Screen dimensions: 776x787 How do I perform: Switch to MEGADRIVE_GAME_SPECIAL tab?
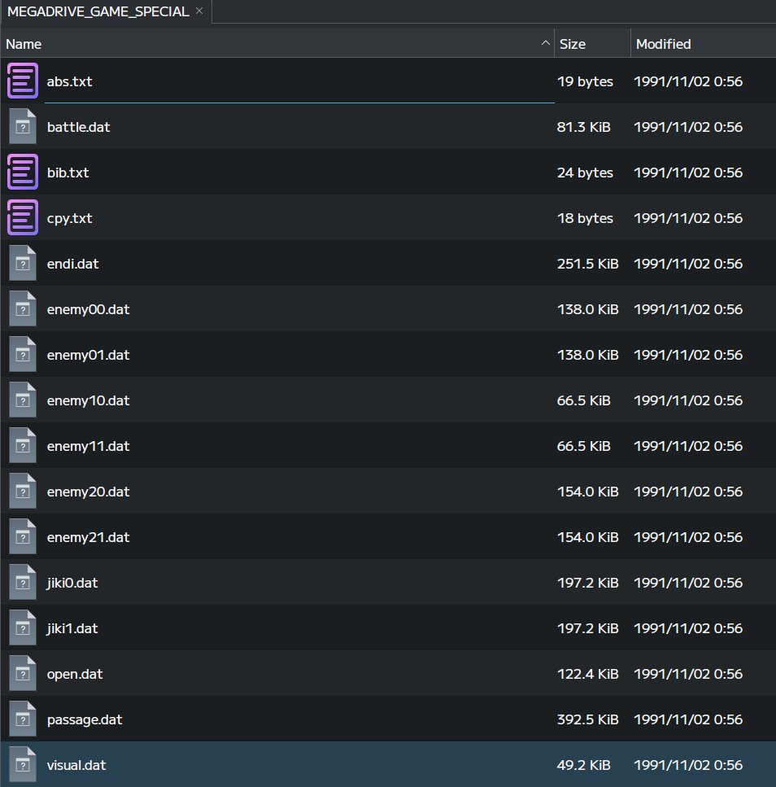[98, 11]
